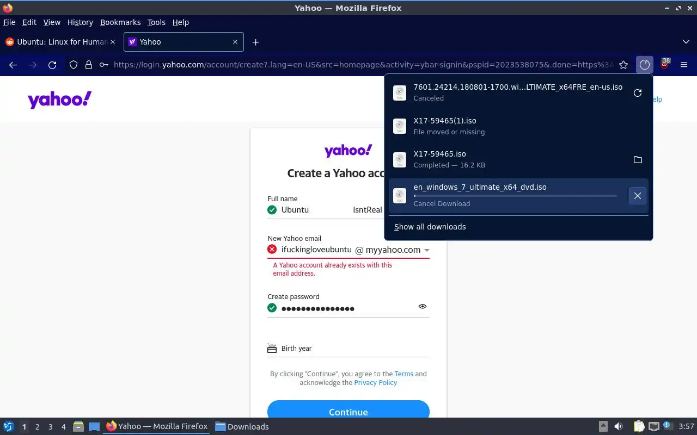This screenshot has height=435, width=697.
Task: Open the View menu
Action: click(x=52, y=22)
